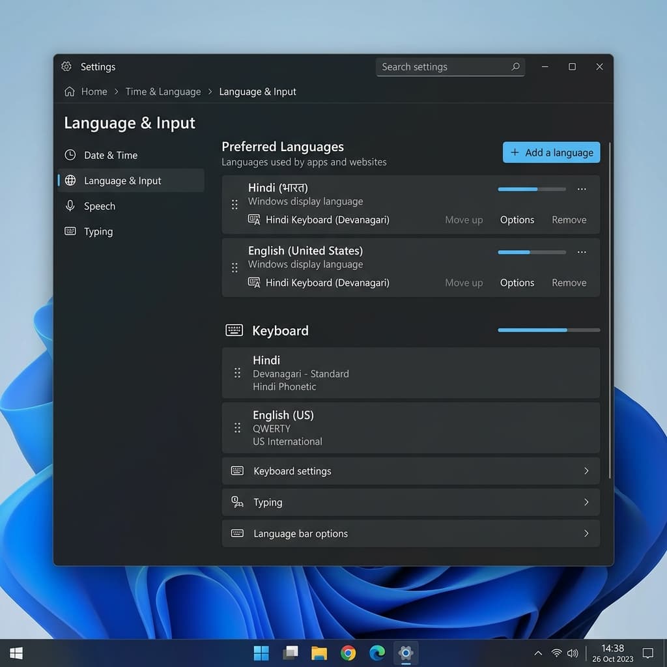Image resolution: width=667 pixels, height=667 pixels.
Task: Go to Time & Language in breadcrumb
Action: [x=163, y=92]
